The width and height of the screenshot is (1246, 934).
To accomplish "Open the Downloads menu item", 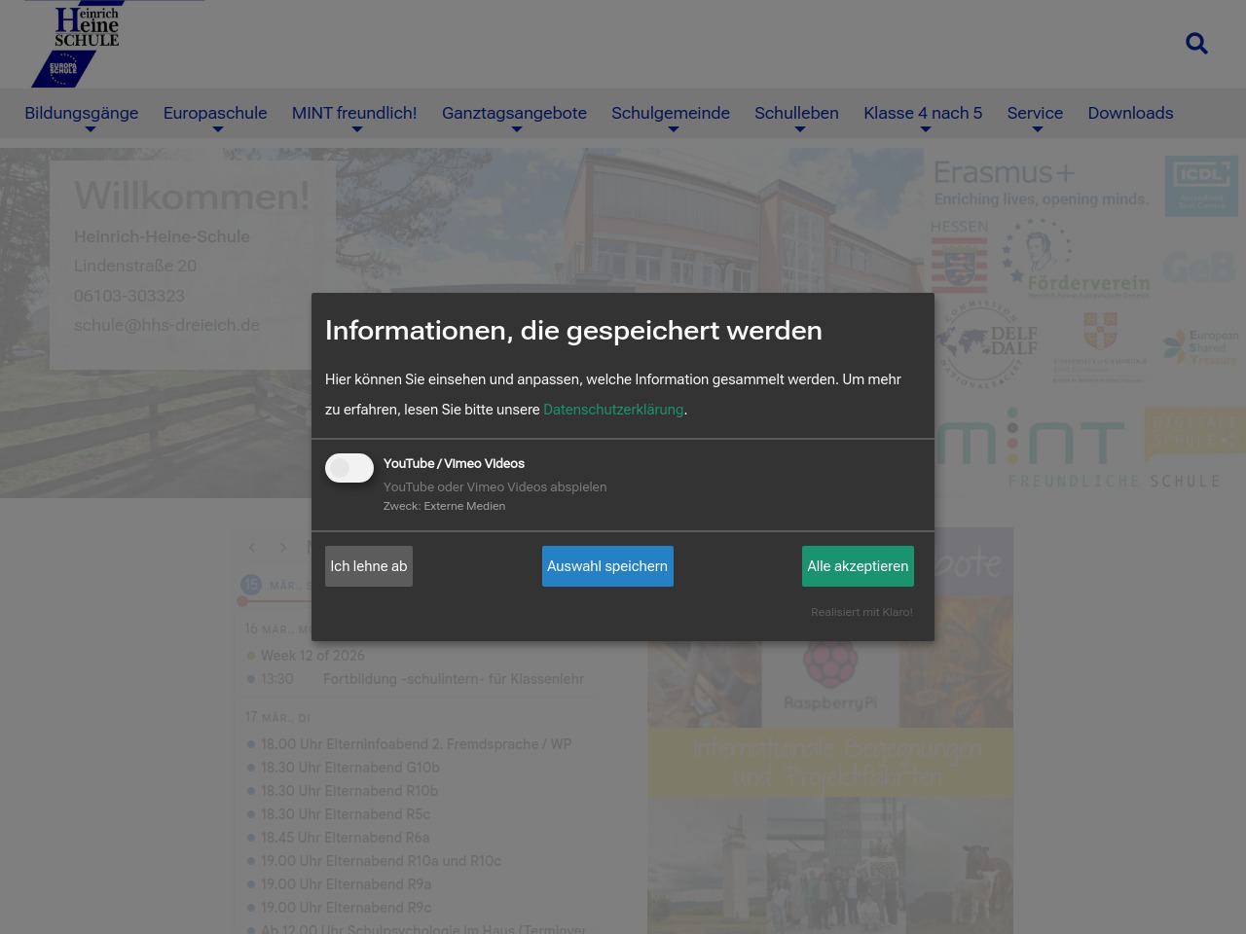I will pos(1130,114).
